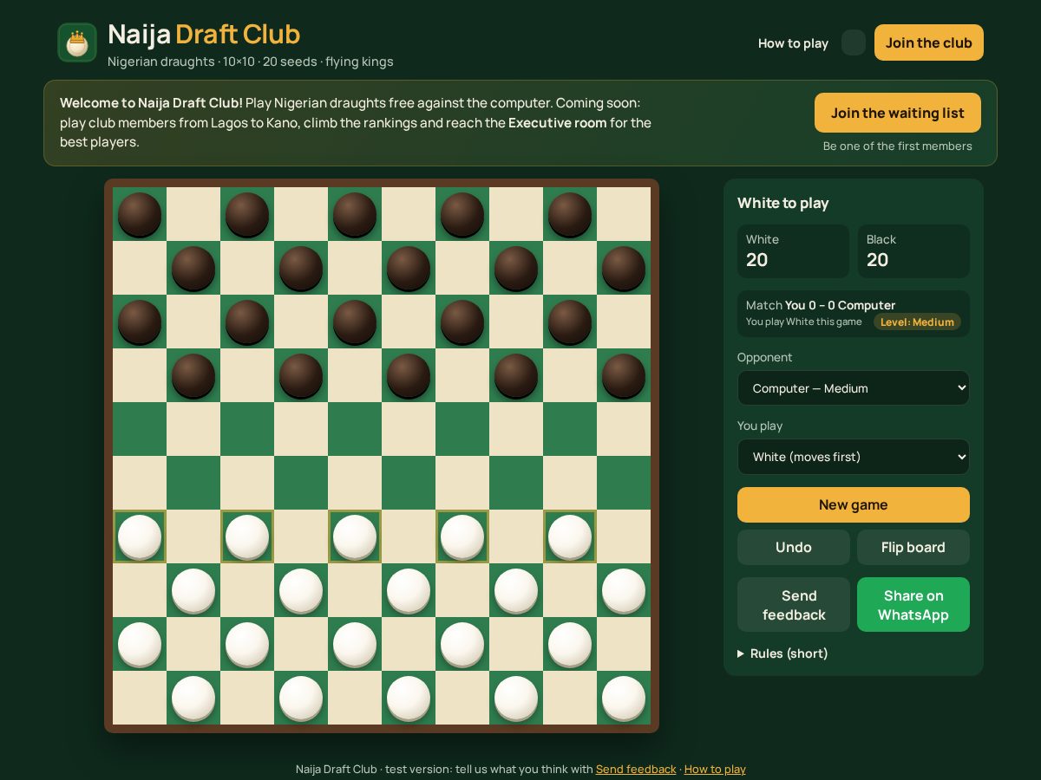
Task: Expand the Rules (short) section
Action: tap(782, 653)
